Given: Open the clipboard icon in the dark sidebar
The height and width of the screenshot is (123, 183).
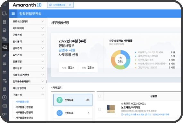Looking at the screenshot, I should (4, 89).
